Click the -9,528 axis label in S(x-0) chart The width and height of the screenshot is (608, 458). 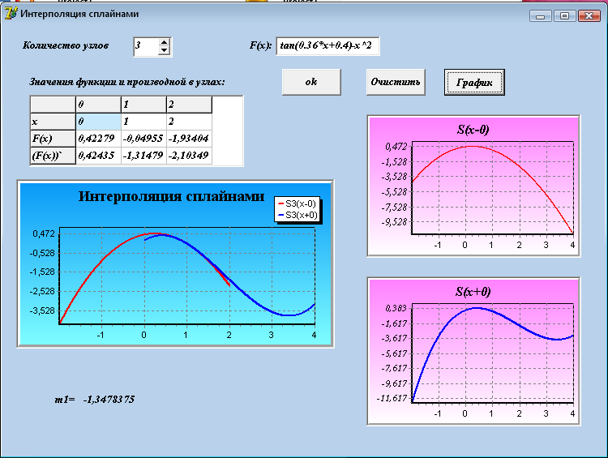(x=394, y=222)
